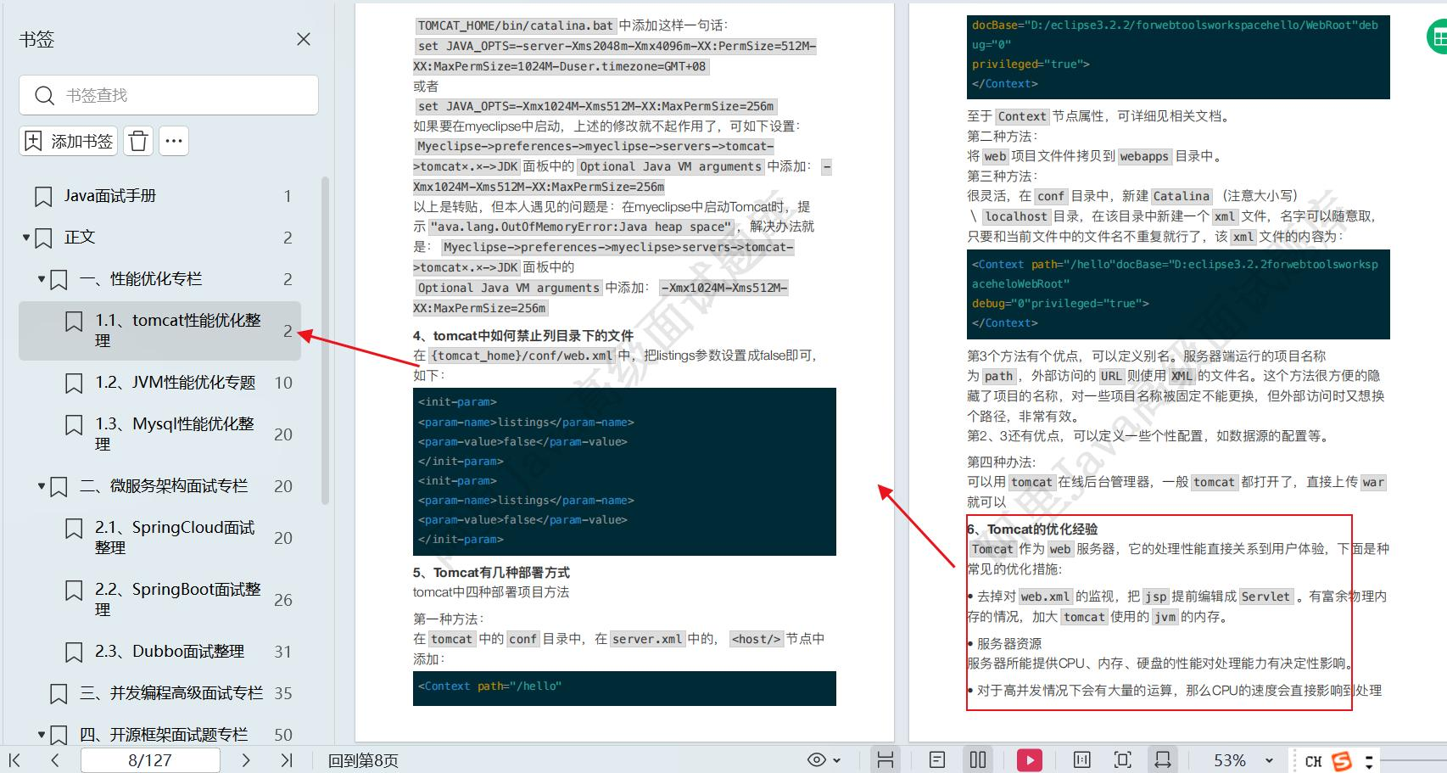Viewport: 1447px width, 773px height.
Task: Toggle fit width view
Action: click(1163, 760)
